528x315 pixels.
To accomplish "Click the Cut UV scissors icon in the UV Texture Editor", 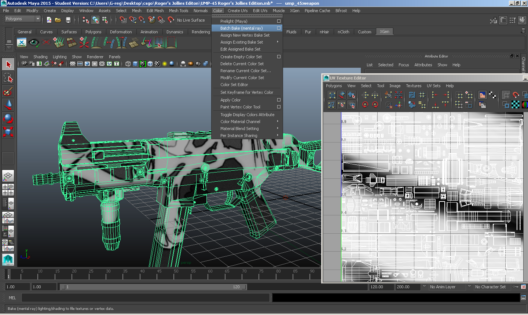I will pos(388,95).
